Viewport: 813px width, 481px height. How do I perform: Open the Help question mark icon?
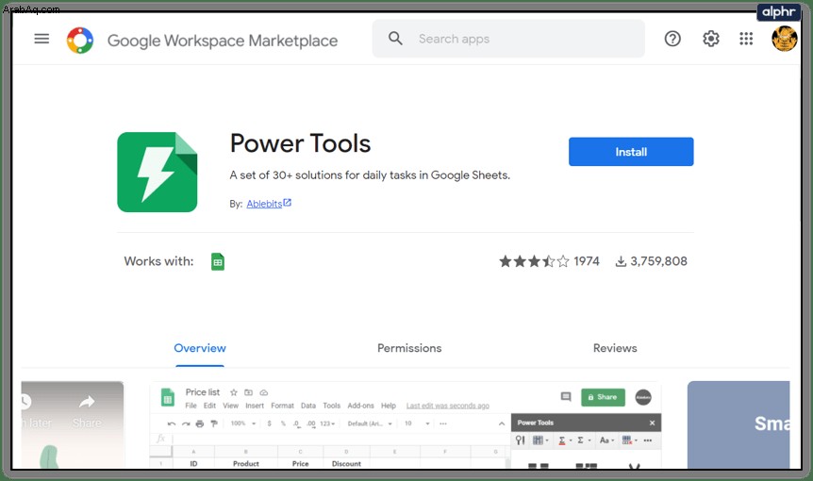coord(672,39)
